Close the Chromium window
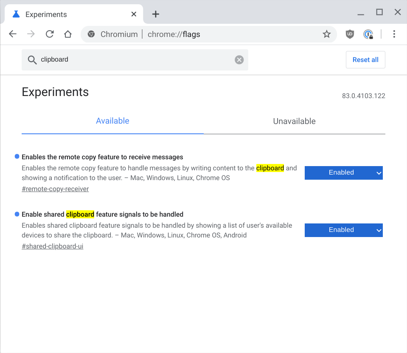This screenshot has width=407, height=353. 398,12
